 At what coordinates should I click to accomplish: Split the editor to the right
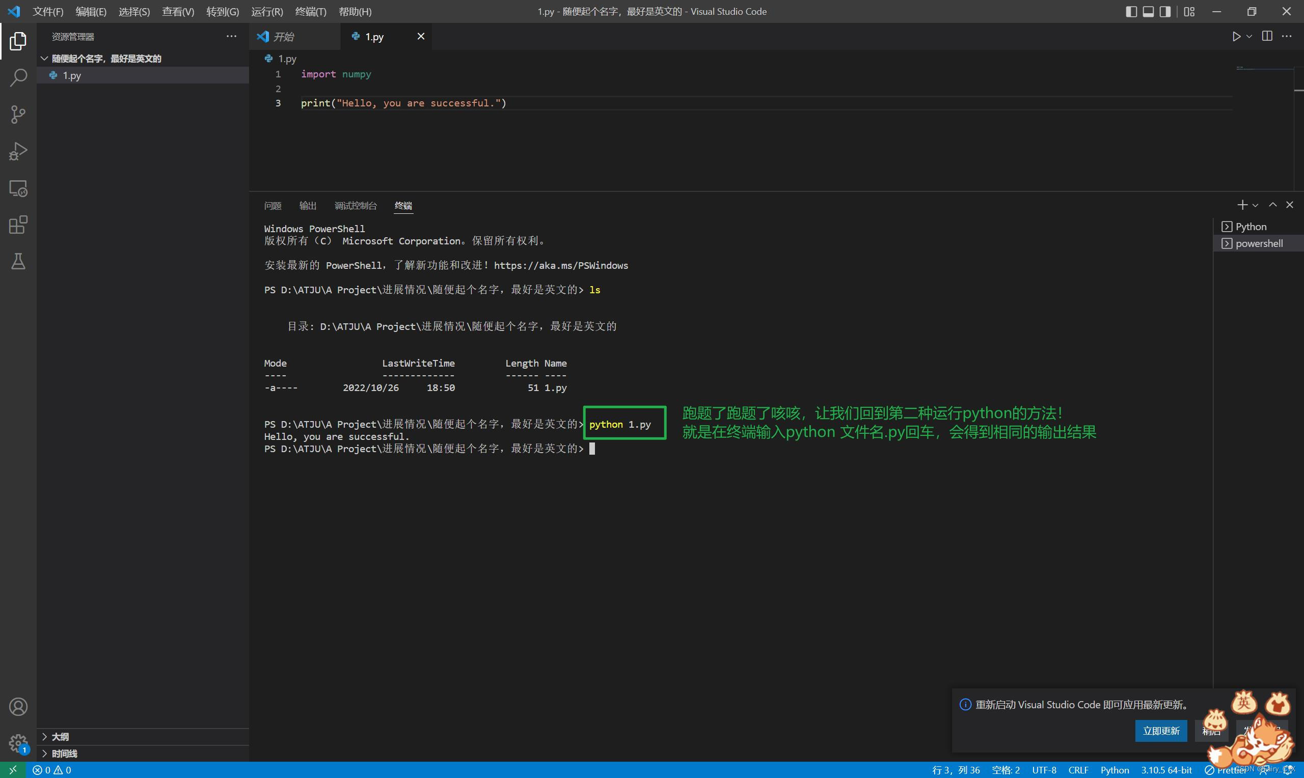(x=1267, y=36)
